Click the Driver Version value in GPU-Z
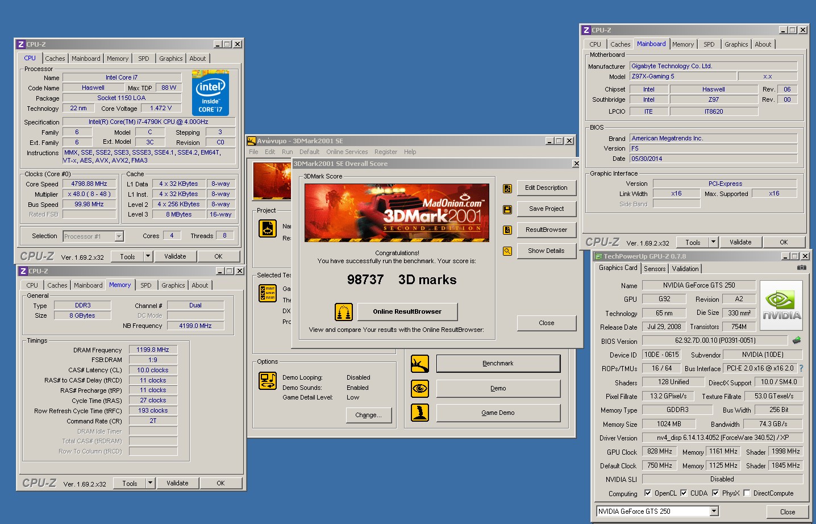This screenshot has height=524, width=816. pyautogui.click(x=723, y=438)
